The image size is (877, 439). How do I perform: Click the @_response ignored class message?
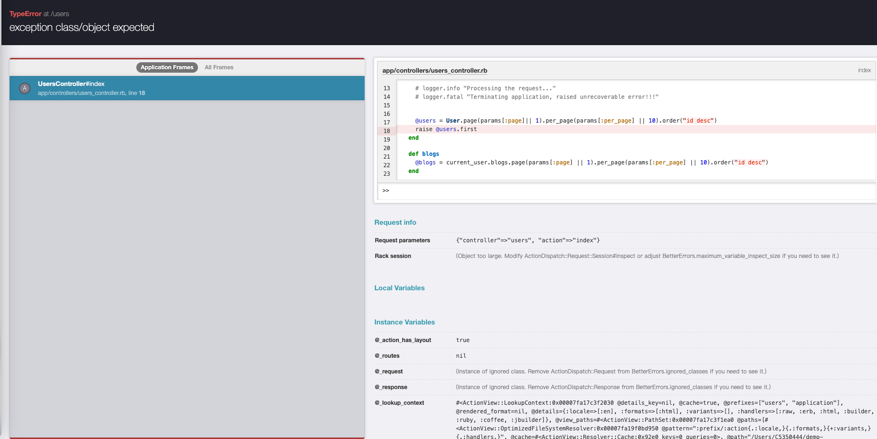click(x=613, y=387)
